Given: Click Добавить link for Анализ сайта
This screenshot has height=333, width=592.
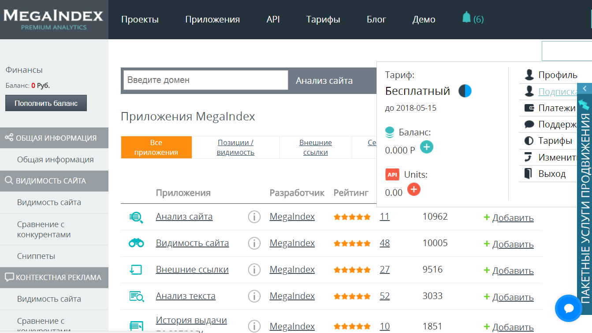Looking at the screenshot, I should (x=512, y=218).
